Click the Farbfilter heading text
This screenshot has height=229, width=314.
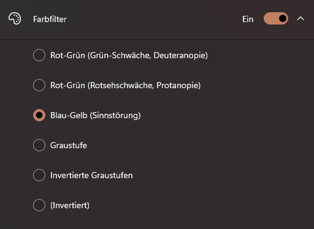click(50, 19)
